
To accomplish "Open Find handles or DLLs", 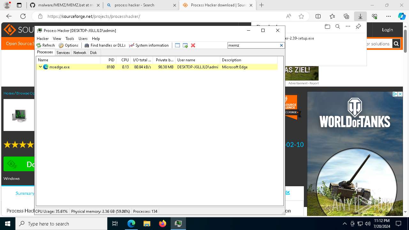I will 105,45.
